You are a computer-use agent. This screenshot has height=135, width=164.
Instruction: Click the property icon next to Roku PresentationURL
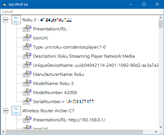coord(27,28)
